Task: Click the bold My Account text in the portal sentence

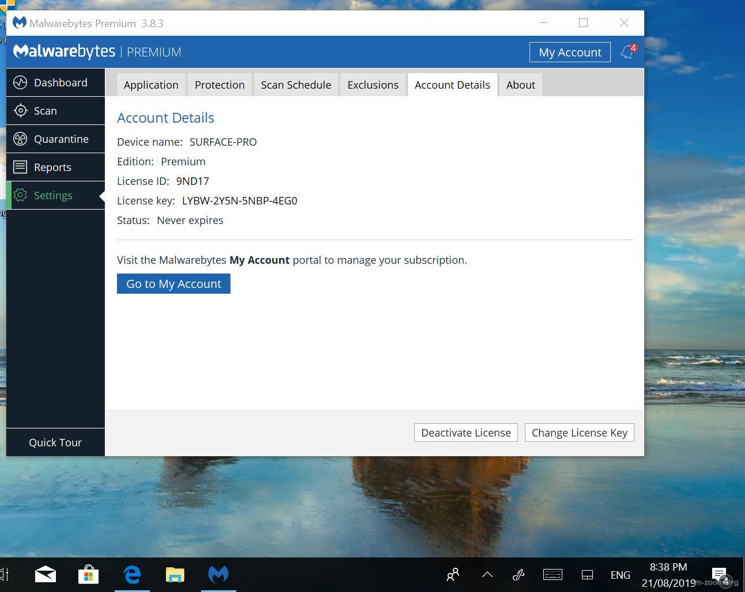Action: pyautogui.click(x=259, y=260)
